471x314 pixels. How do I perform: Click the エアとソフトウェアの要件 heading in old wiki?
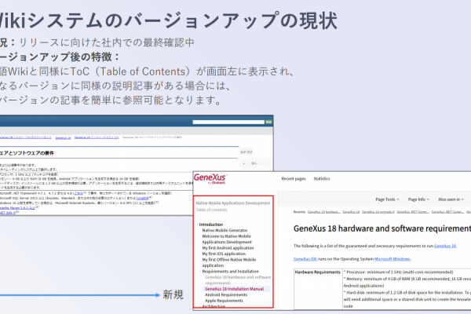27,153
